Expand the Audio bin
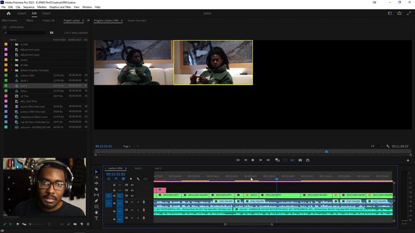 pos(12,60)
